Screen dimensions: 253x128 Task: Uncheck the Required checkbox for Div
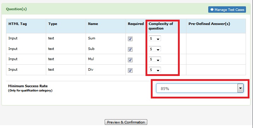pyautogui.click(x=130, y=70)
